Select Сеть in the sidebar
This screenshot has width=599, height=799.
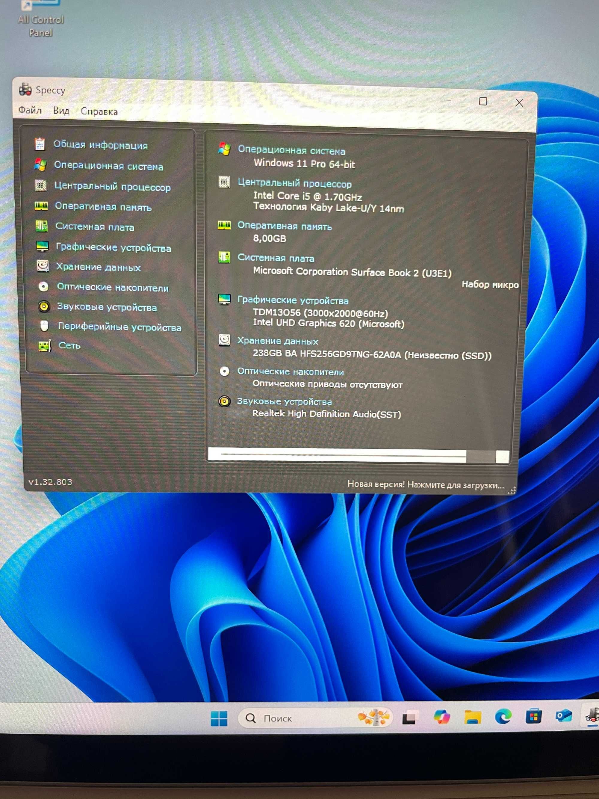coord(69,345)
